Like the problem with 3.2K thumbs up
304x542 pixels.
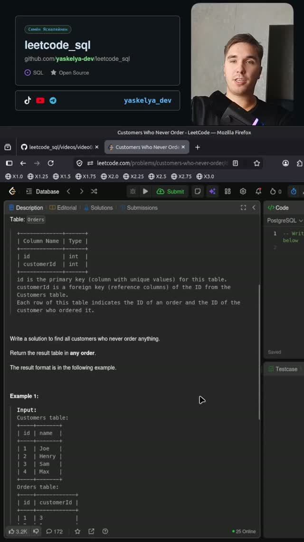point(18,531)
